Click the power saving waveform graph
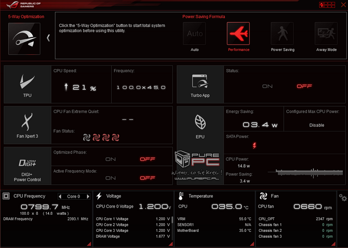This screenshot has width=348, height=248. (x=305, y=173)
